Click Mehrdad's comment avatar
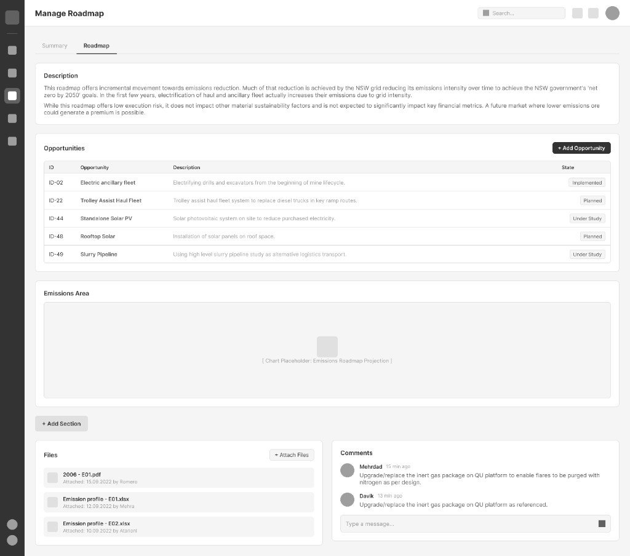This screenshot has height=556, width=630. (x=347, y=470)
